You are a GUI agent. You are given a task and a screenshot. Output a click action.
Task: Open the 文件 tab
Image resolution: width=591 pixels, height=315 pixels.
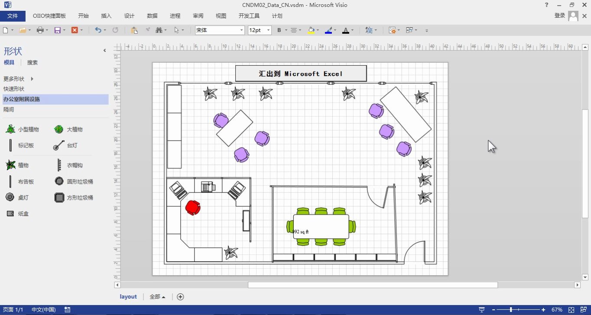[13, 16]
